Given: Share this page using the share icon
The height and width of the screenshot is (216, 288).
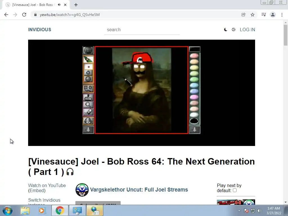Looking at the screenshot, I should [243, 15].
